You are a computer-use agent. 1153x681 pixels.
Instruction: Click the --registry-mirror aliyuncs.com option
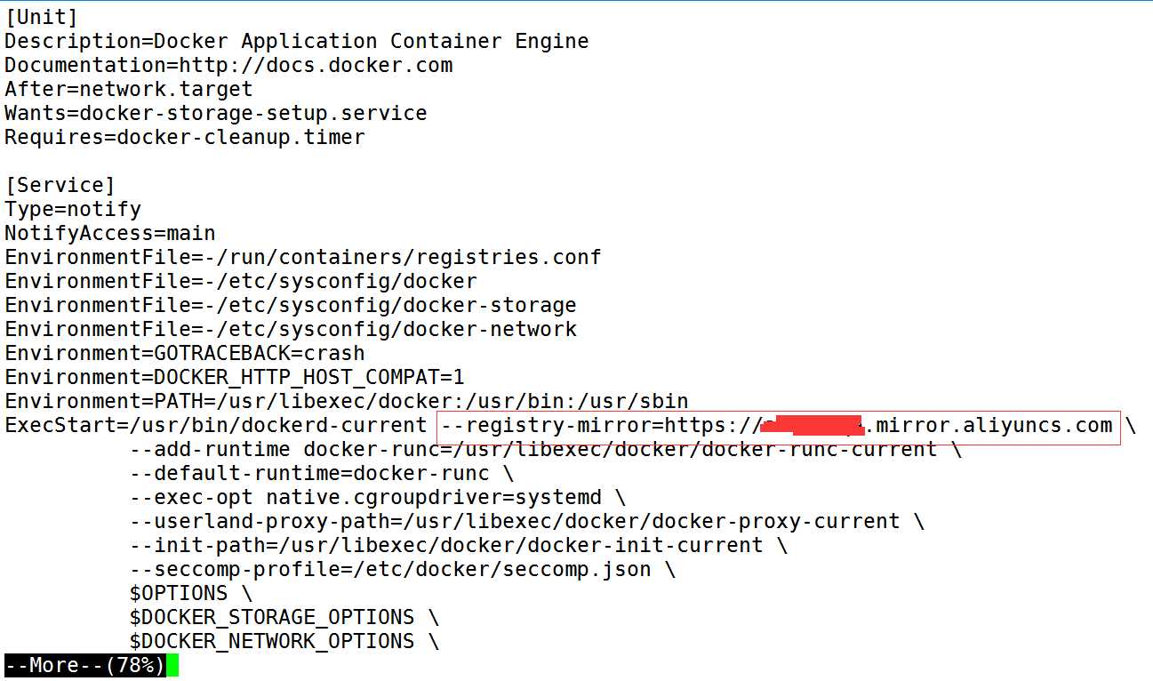[x=778, y=426]
